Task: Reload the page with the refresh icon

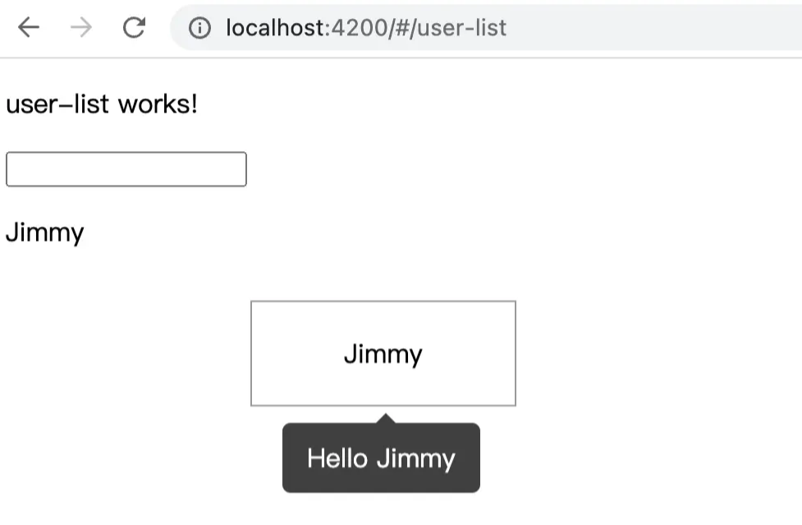Action: pos(134,28)
